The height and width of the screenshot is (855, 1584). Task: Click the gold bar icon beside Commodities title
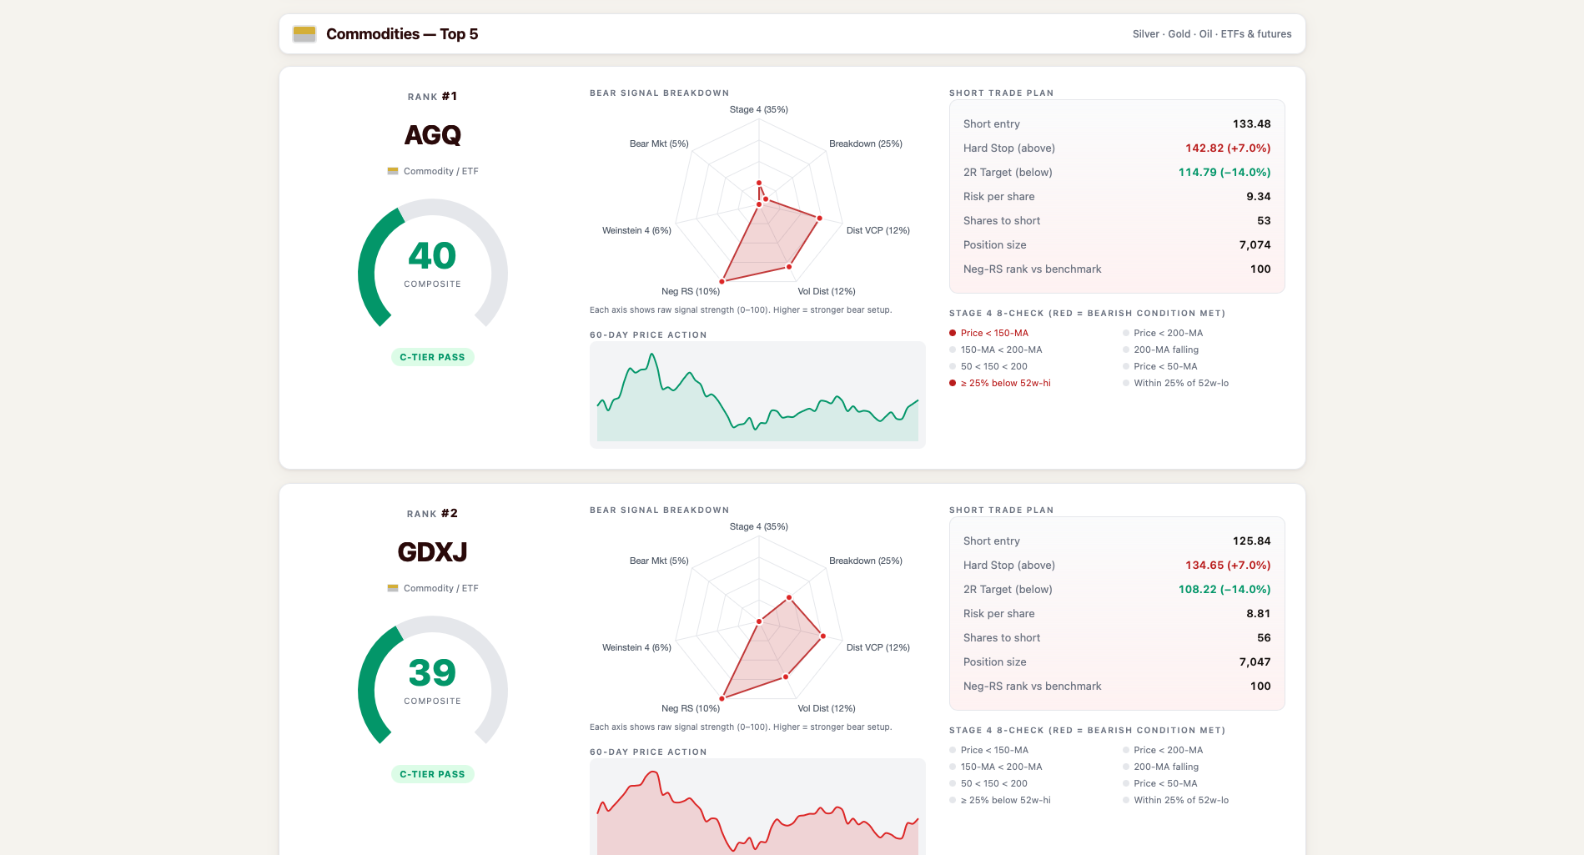click(x=304, y=34)
